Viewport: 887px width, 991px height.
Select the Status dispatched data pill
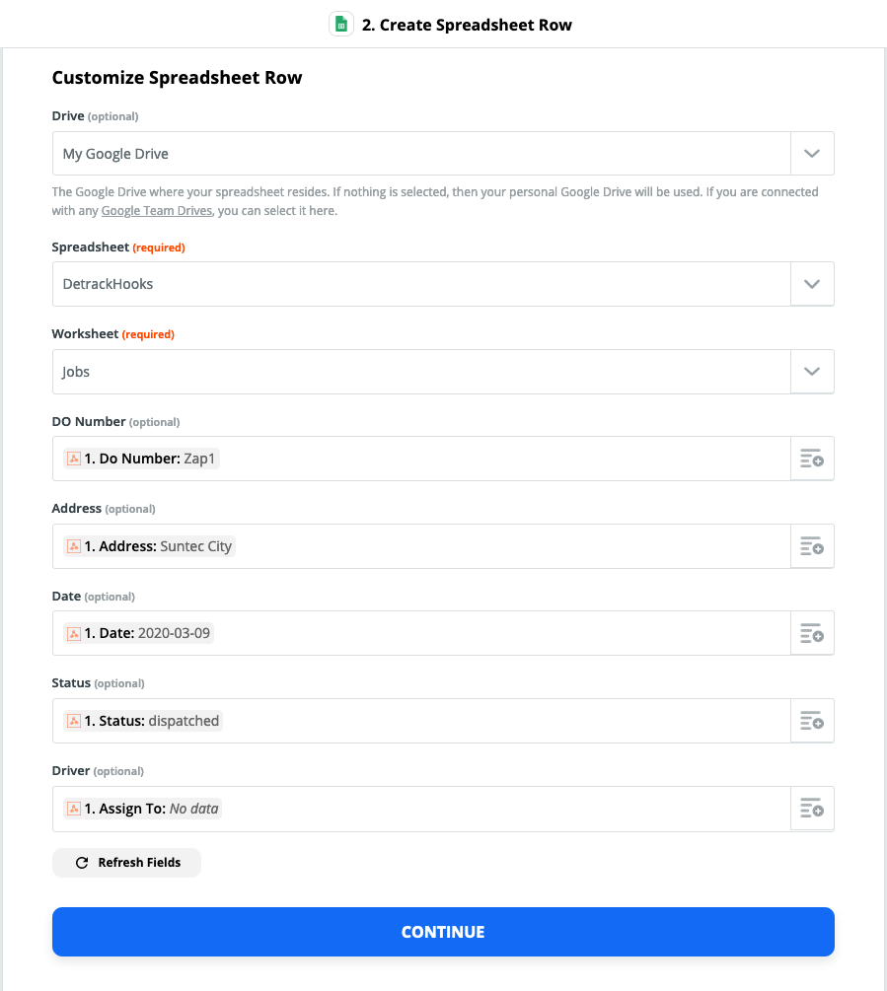[143, 721]
